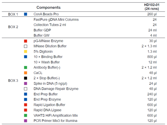Image resolution: width=167 pixels, height=125 pixels.
Task: Click the blue square beside 10 × Binding Buffer
Action: pyautogui.click(x=26, y=57)
